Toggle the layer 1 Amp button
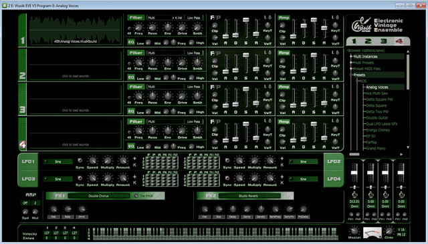Viewport: 428px width, 244px height. click(x=284, y=18)
